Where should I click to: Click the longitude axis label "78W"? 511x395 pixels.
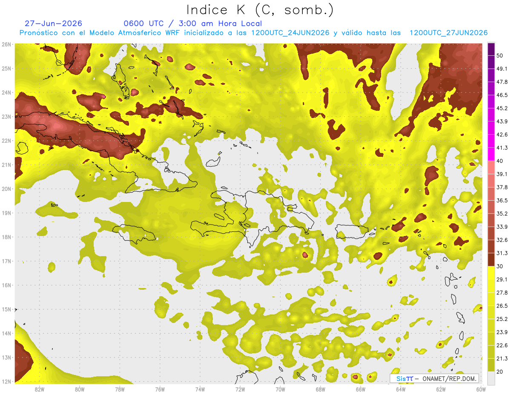(120, 389)
